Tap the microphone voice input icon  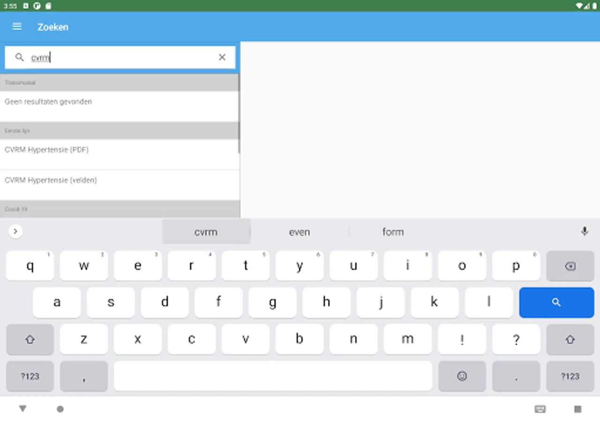pos(584,231)
